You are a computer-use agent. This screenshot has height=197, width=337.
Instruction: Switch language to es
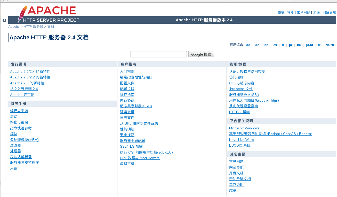pos(275,45)
